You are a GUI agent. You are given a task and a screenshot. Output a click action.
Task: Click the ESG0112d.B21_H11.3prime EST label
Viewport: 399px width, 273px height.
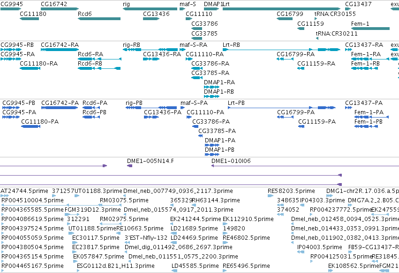click(116, 266)
